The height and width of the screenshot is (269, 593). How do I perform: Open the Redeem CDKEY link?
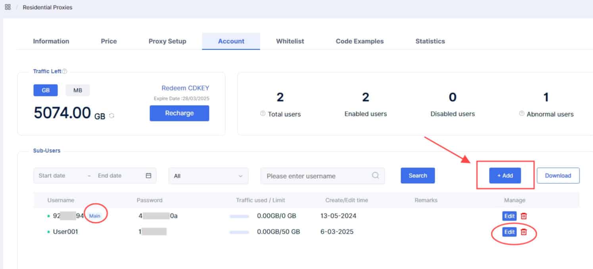point(185,88)
